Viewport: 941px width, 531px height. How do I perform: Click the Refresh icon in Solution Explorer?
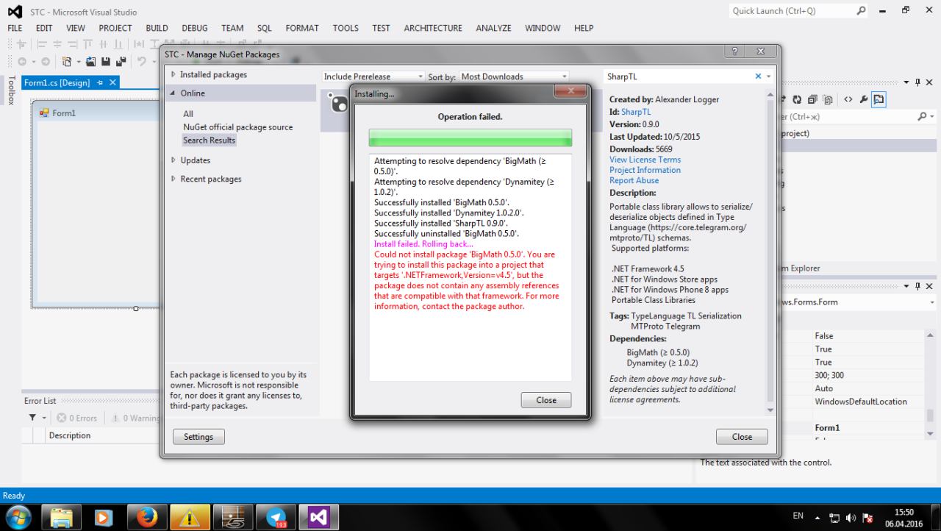797,99
